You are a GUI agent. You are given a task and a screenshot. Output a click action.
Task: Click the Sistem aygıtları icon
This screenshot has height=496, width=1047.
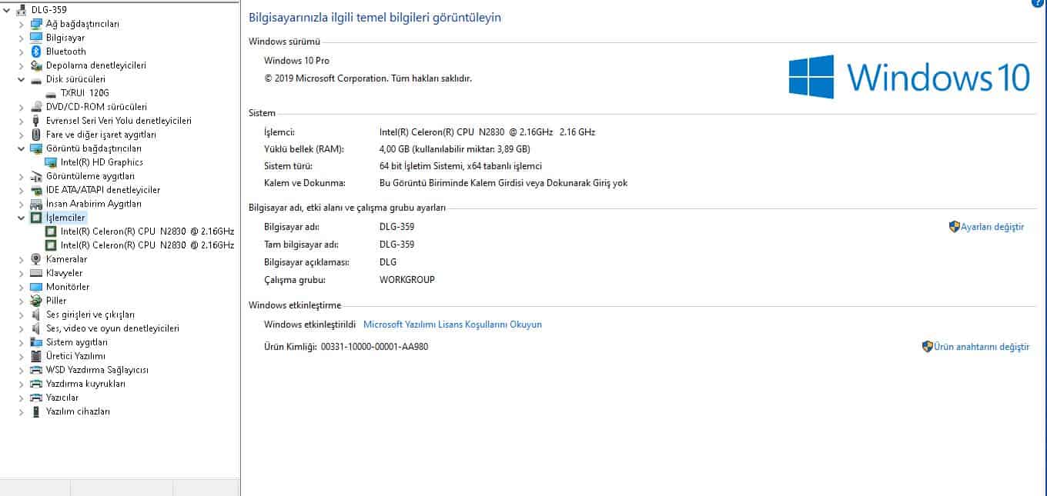35,342
